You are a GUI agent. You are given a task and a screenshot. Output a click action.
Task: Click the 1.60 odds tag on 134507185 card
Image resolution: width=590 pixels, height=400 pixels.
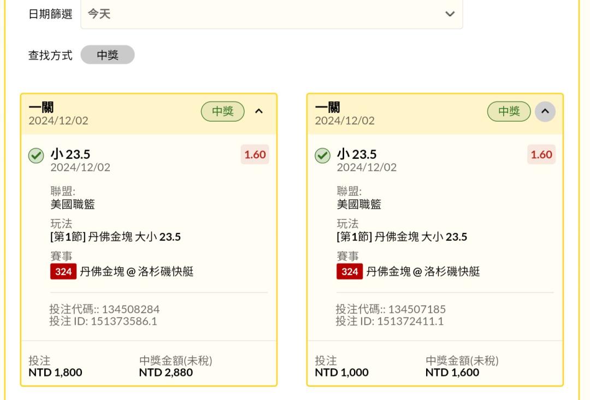pyautogui.click(x=541, y=154)
